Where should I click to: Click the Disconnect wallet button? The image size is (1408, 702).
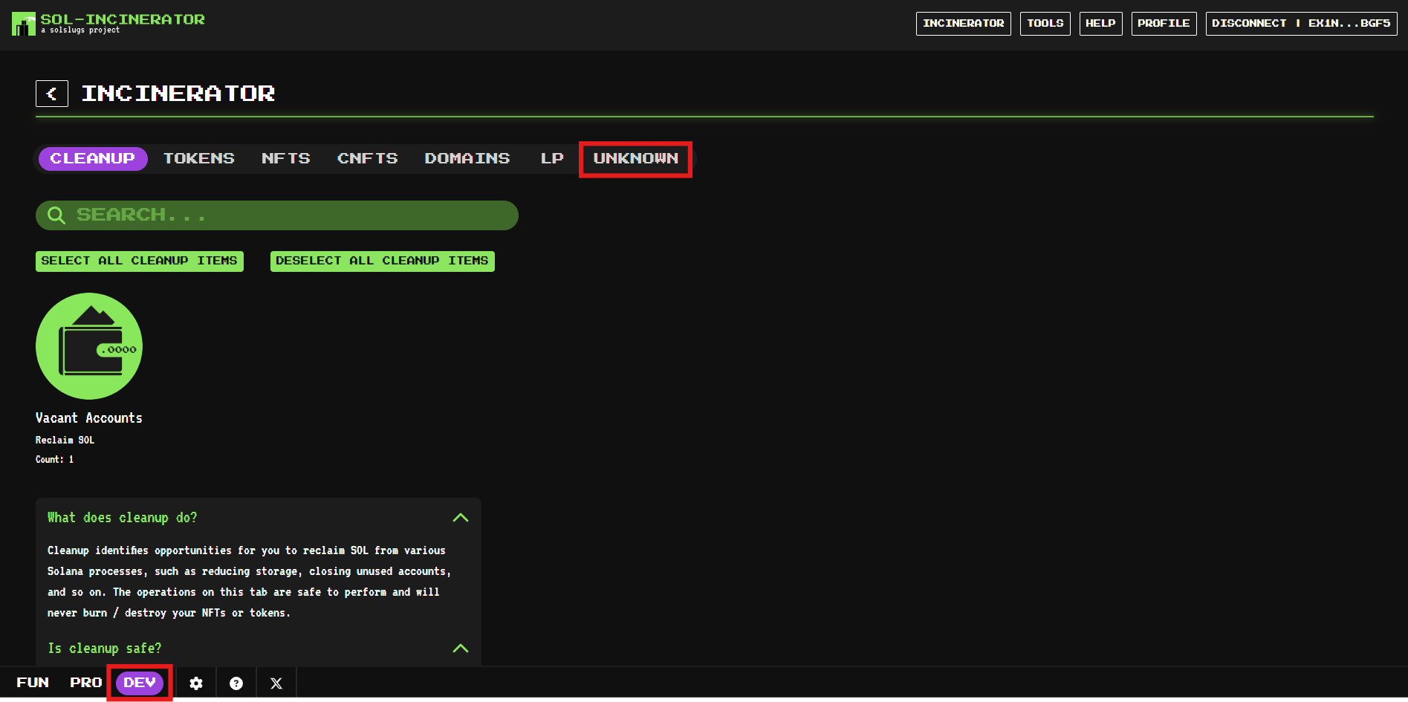pos(1301,24)
